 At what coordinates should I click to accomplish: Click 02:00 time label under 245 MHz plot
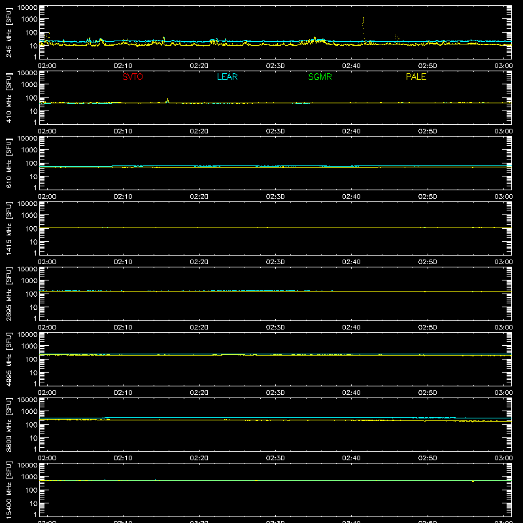47,66
